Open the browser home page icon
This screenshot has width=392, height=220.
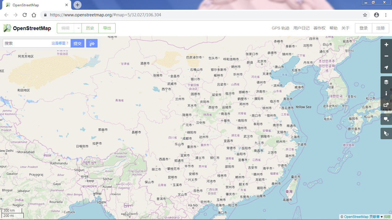[34, 15]
